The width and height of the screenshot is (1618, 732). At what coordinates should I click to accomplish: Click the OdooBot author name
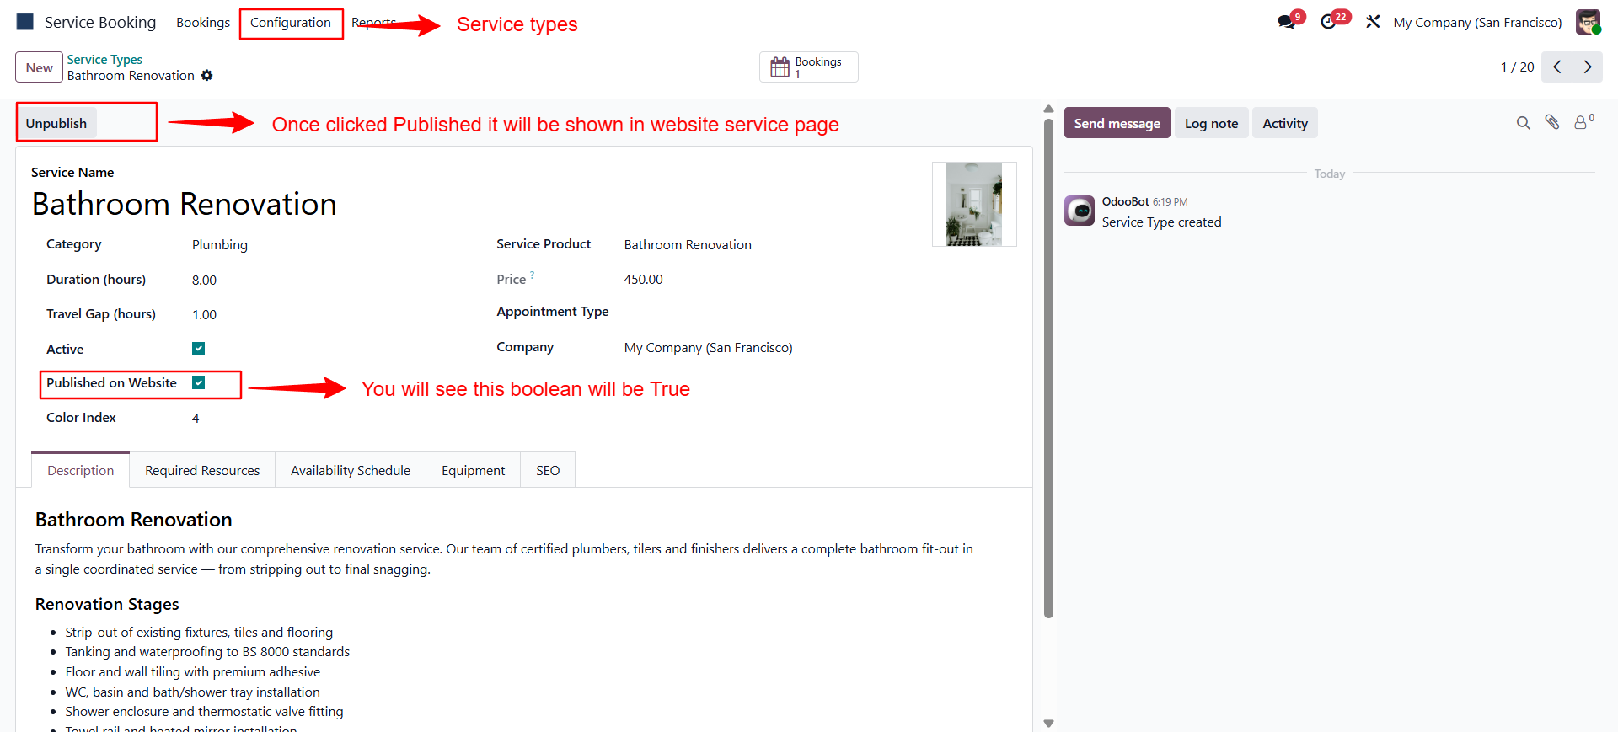(1125, 201)
